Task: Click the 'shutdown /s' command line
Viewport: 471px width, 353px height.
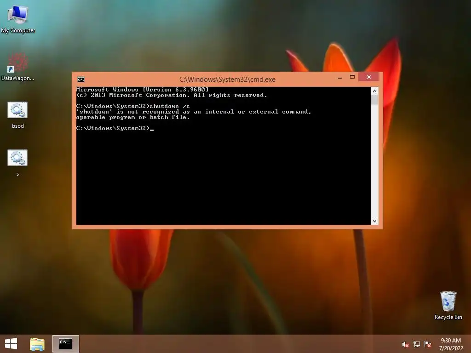Action: click(x=133, y=106)
